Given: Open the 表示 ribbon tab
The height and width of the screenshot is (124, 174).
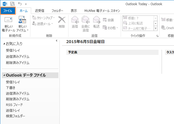Looking at the screenshot, I should coord(74,11).
